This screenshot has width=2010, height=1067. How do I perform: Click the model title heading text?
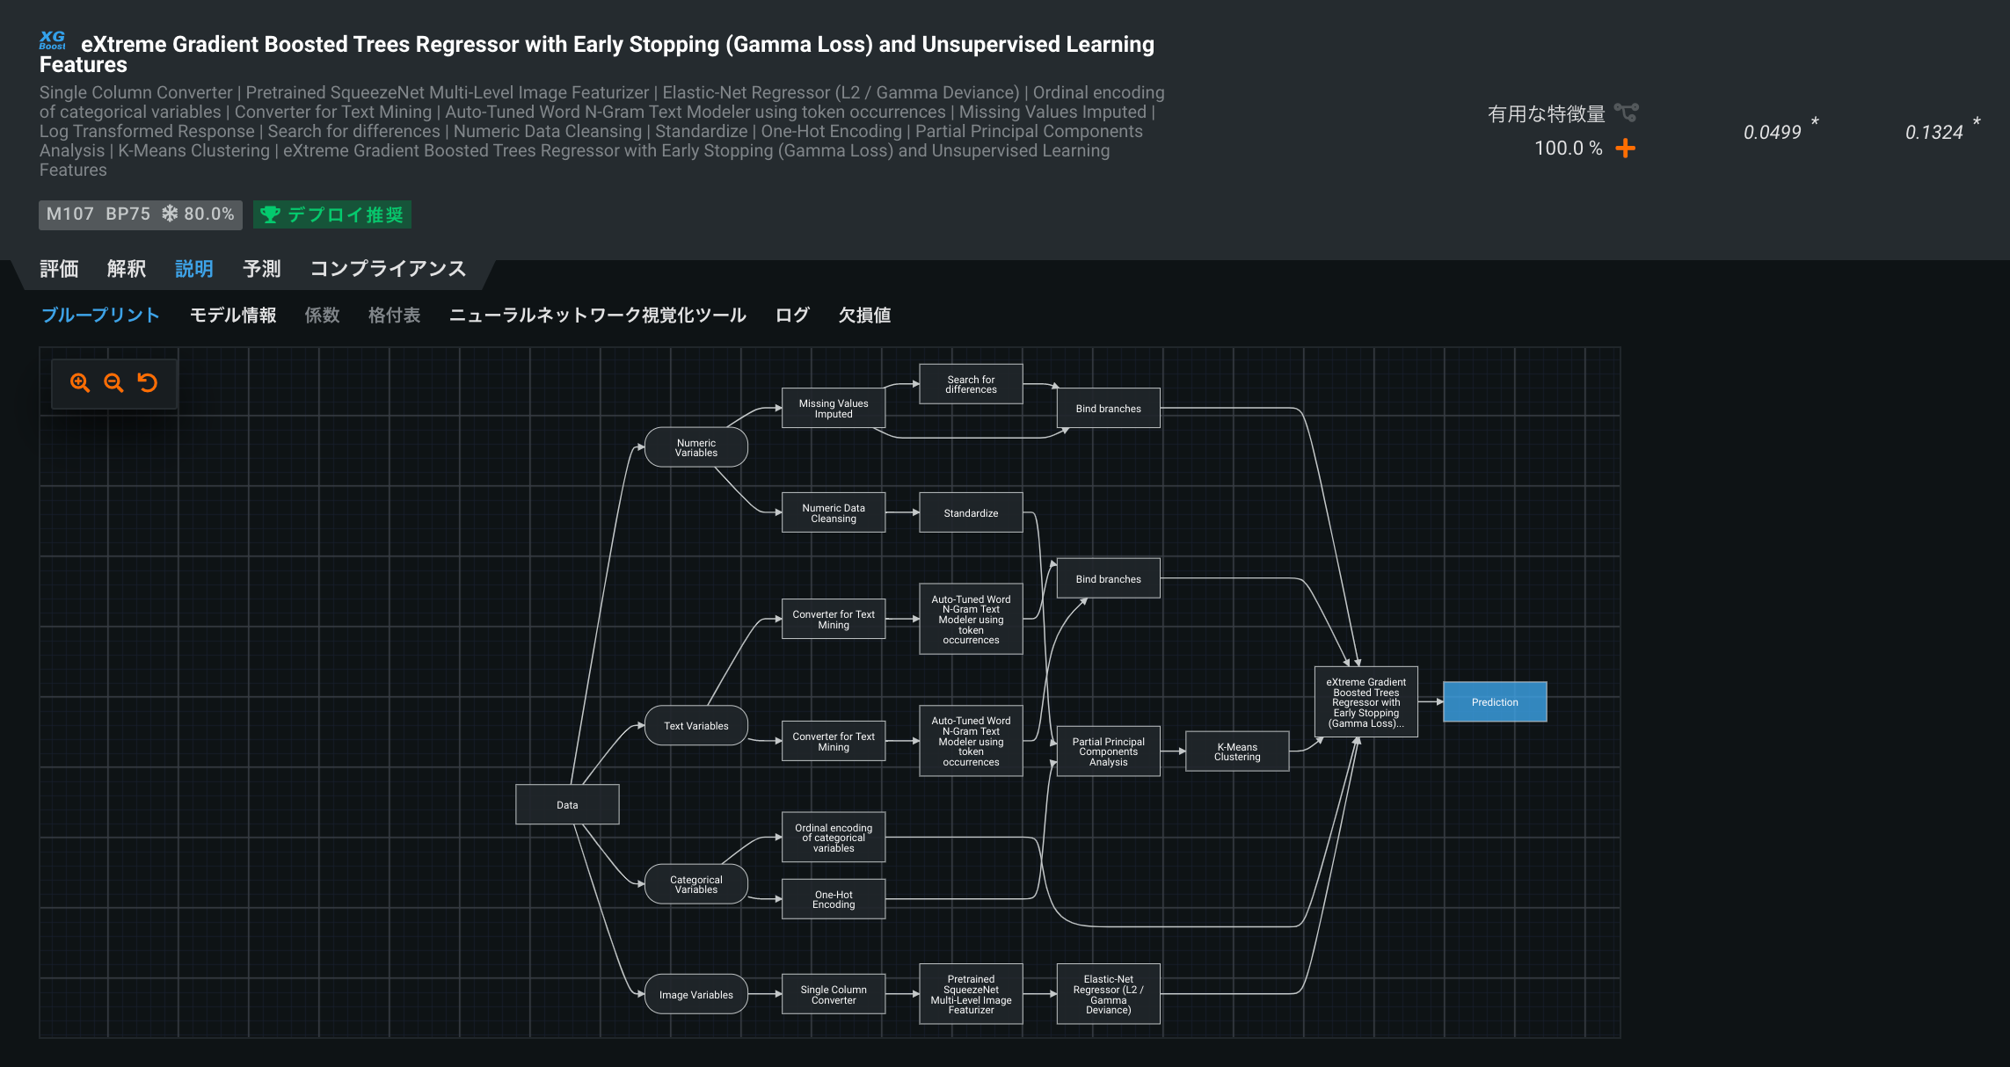597,54
